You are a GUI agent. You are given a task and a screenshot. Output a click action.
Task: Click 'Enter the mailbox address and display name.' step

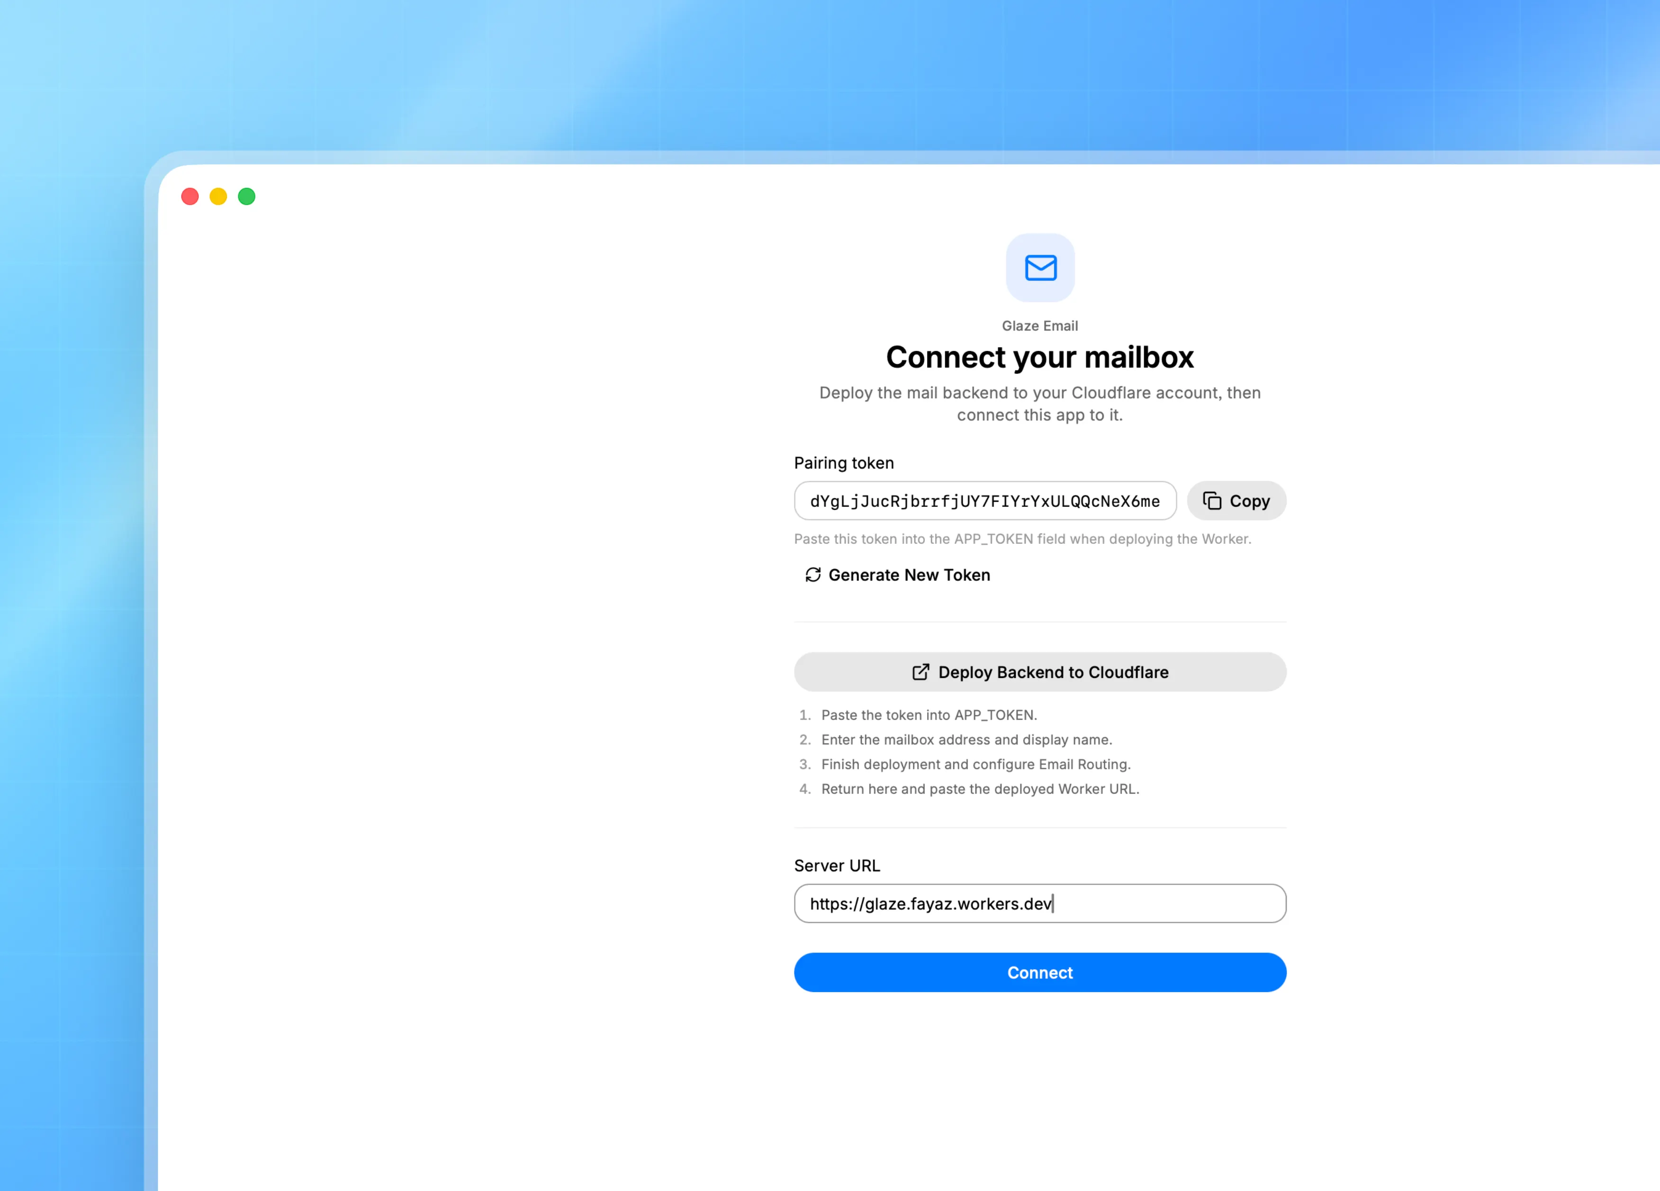(966, 740)
